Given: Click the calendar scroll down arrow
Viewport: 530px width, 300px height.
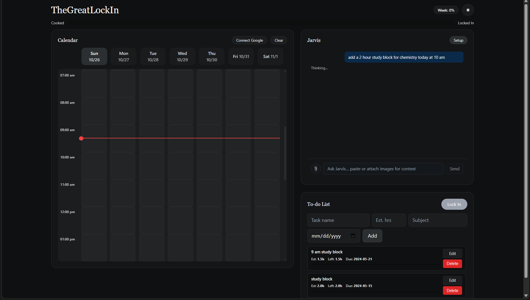Looking at the screenshot, I should 285,259.
